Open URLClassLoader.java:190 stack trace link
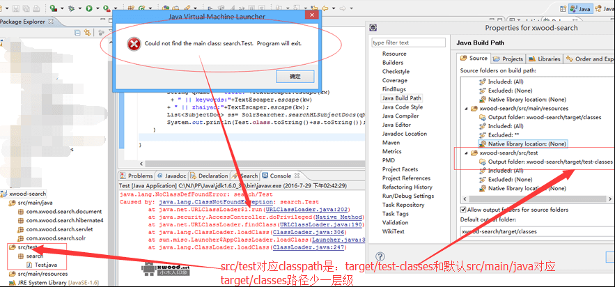Screen dimensions: 615x287 point(321,225)
